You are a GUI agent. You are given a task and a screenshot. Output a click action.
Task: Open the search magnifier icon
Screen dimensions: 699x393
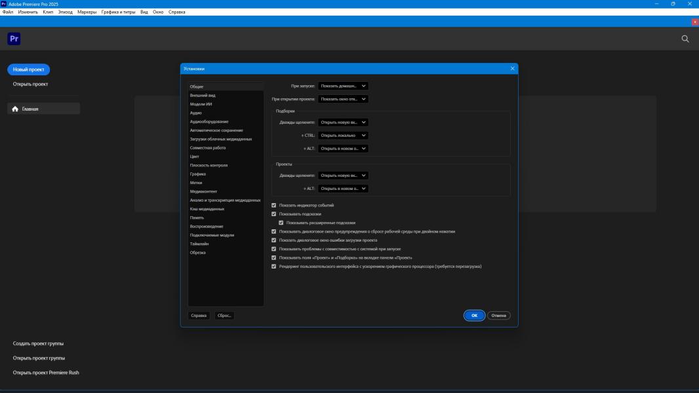685,39
